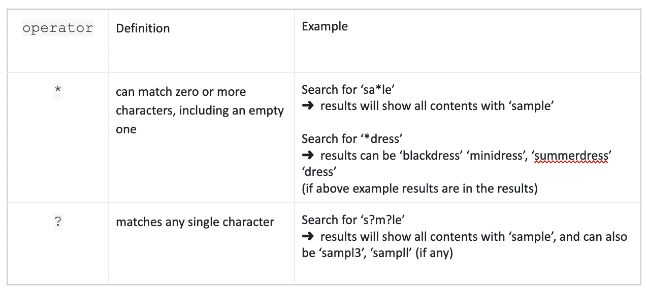Click the '(if above example results are in the results)' note
The image size is (647, 294).
[x=419, y=189]
